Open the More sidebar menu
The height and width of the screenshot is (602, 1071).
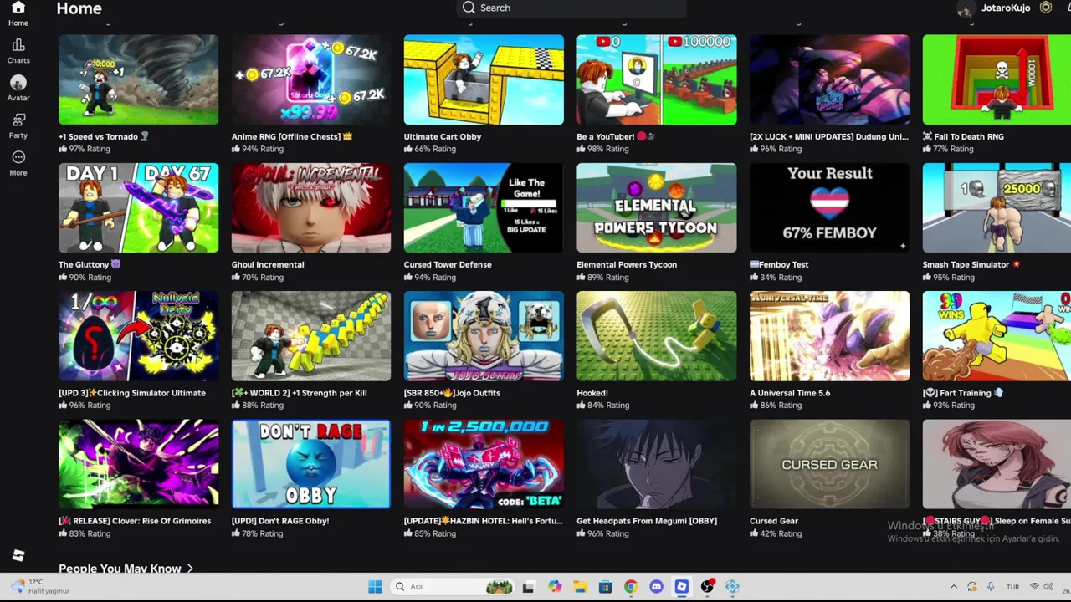pos(18,157)
